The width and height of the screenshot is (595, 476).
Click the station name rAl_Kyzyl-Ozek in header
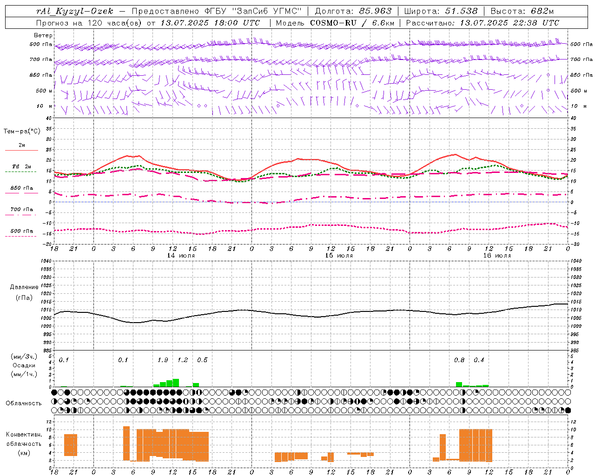tap(74, 11)
